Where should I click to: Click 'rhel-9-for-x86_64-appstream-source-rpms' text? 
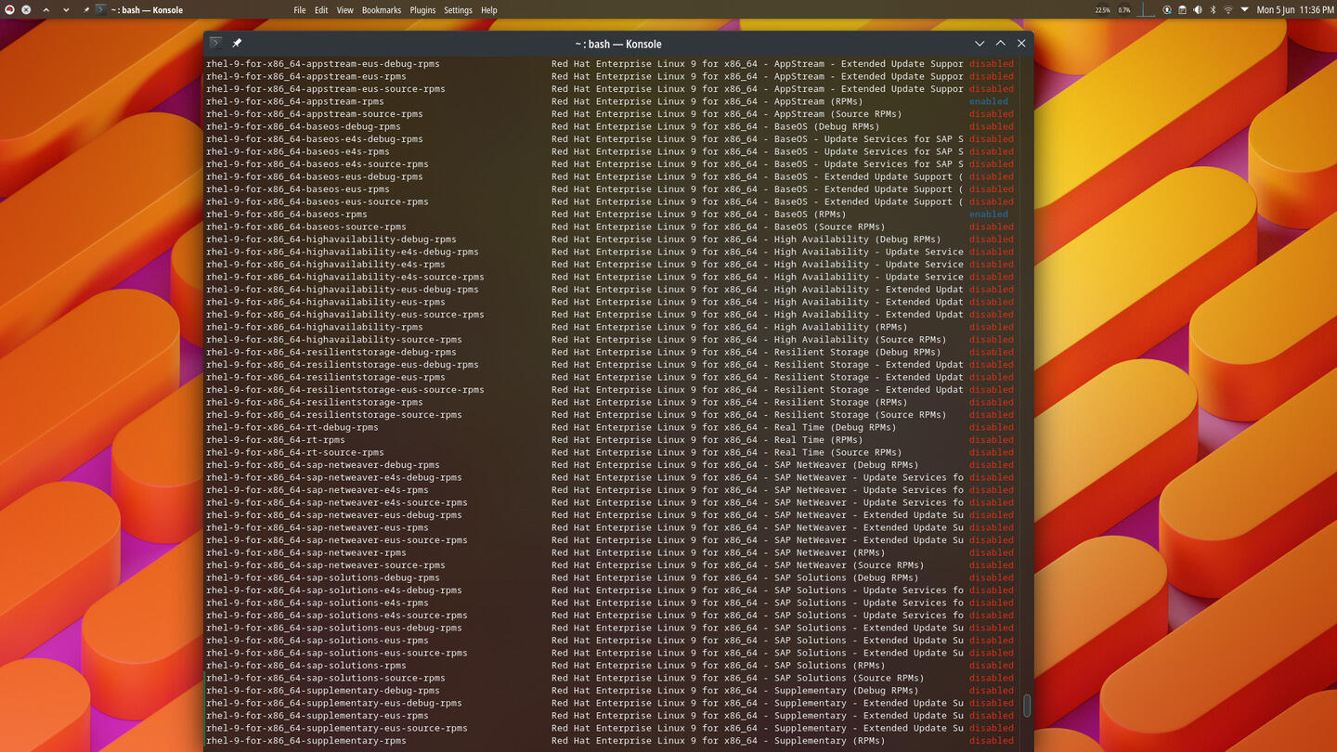315,114
